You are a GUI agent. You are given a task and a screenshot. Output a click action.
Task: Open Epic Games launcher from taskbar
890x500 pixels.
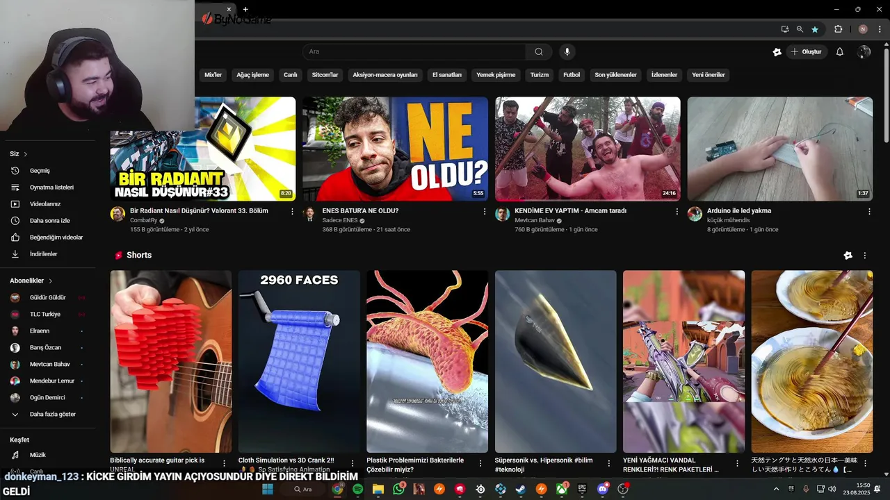(x=581, y=489)
